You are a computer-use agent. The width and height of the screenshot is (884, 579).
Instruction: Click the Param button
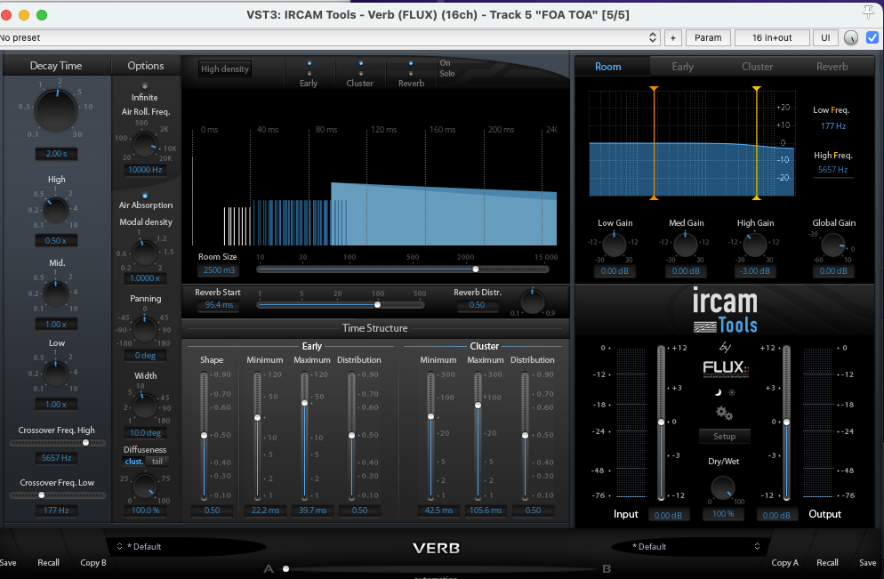tap(708, 38)
